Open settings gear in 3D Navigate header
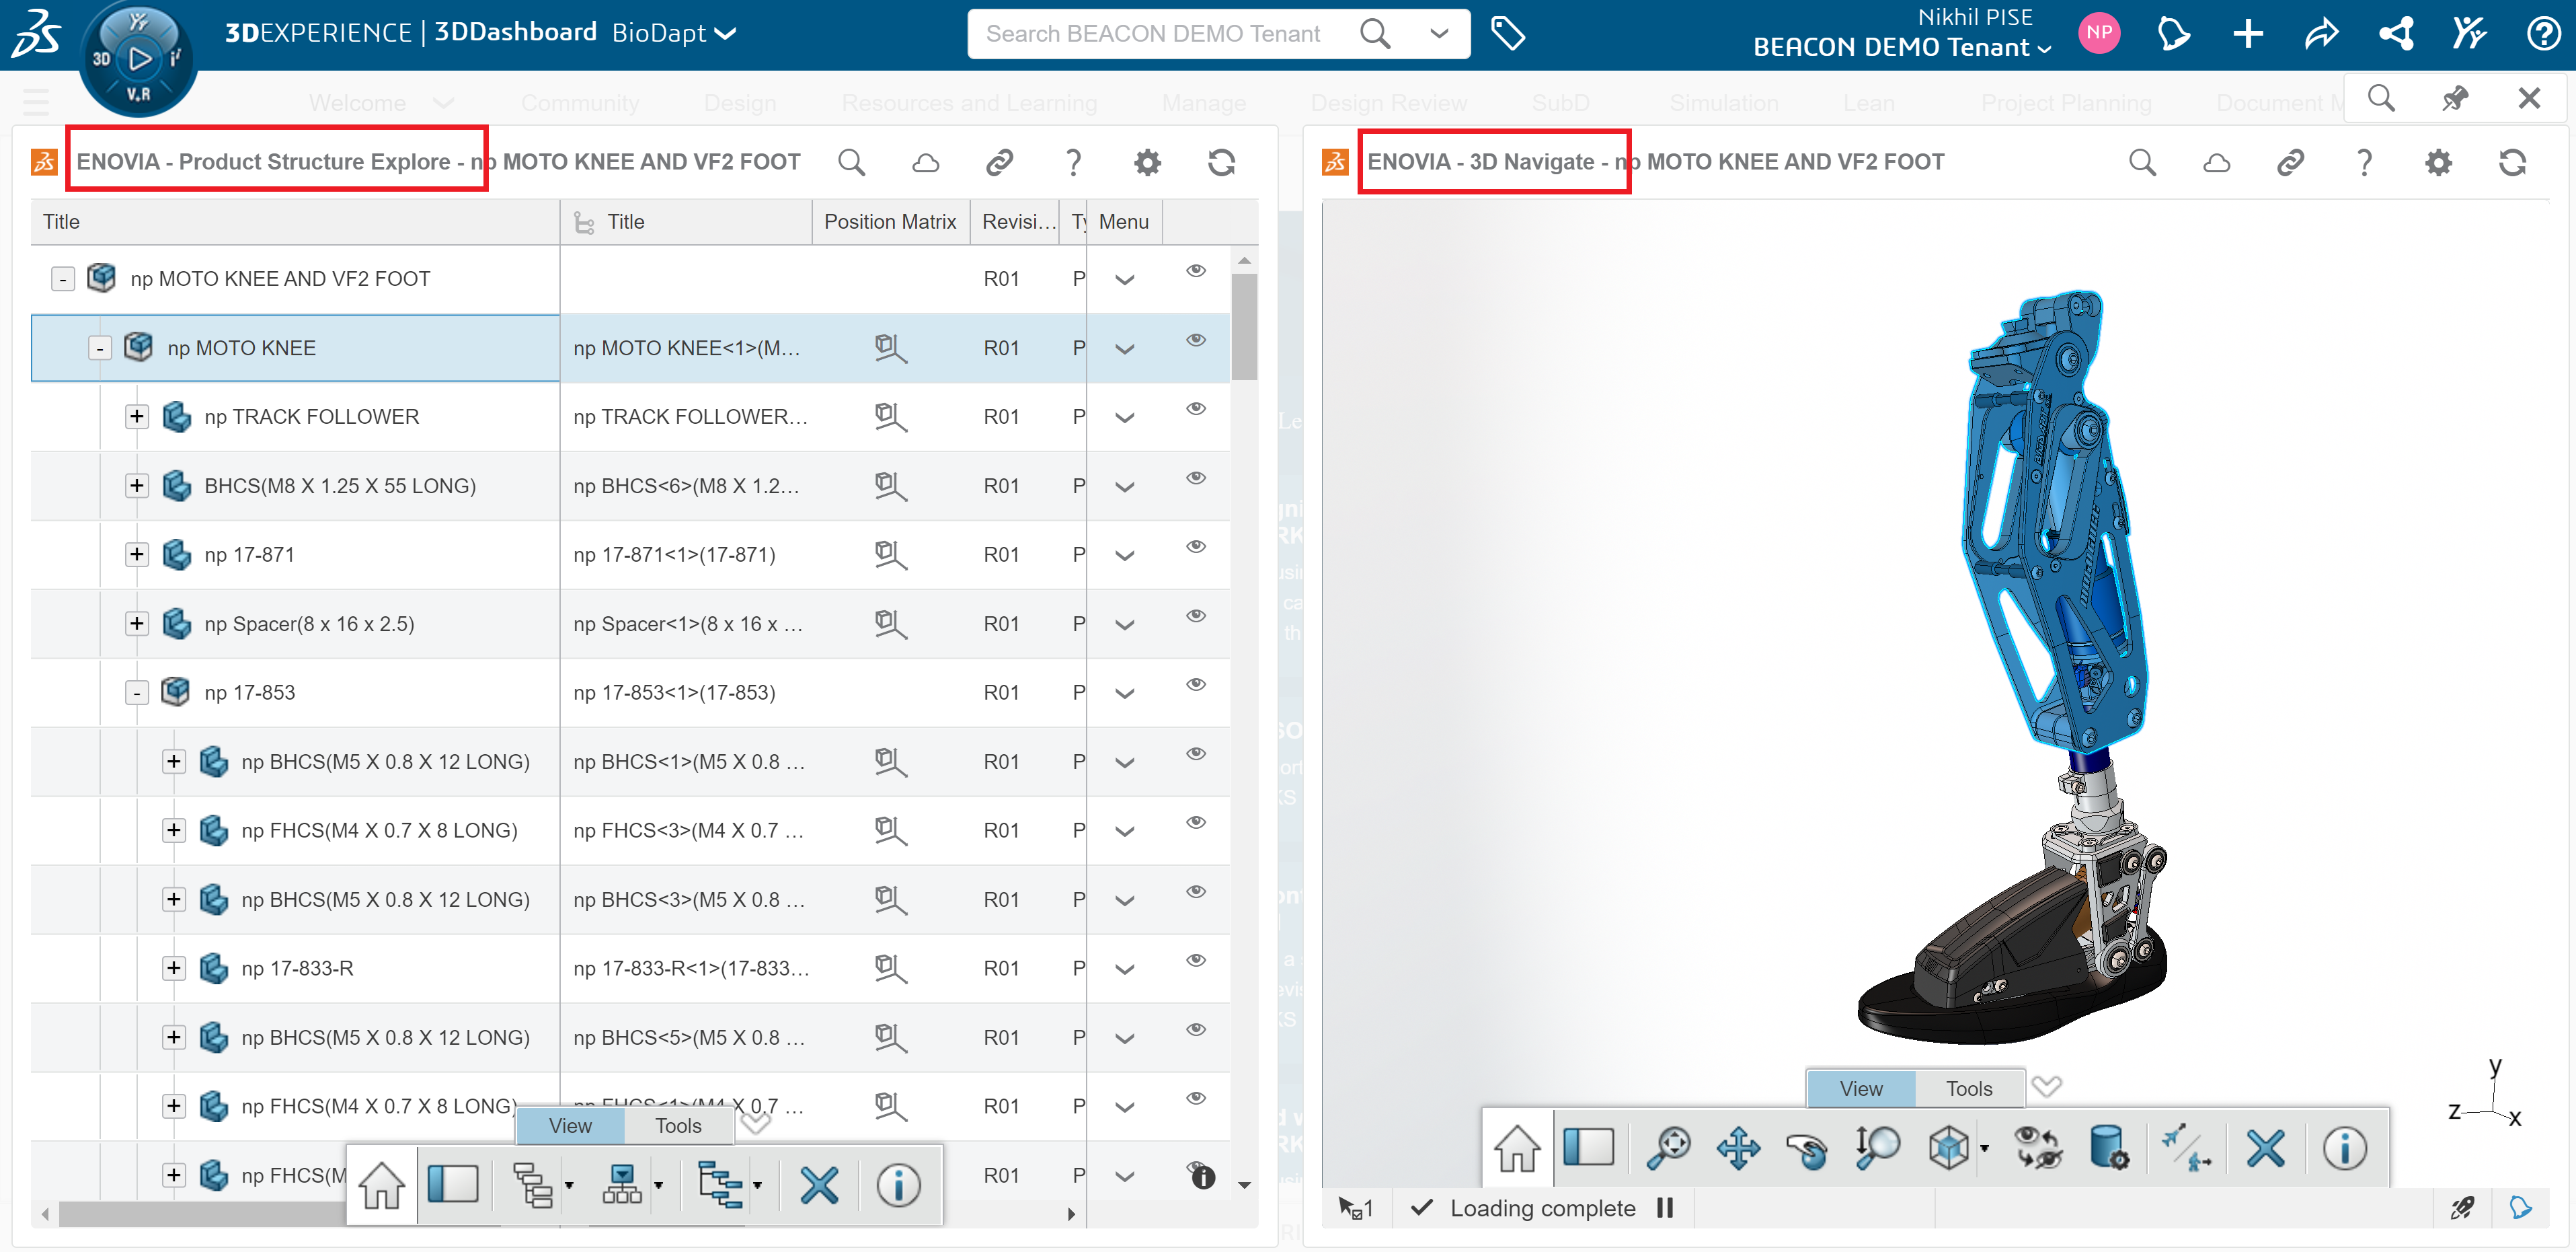The width and height of the screenshot is (2576, 1252). coord(2438,162)
